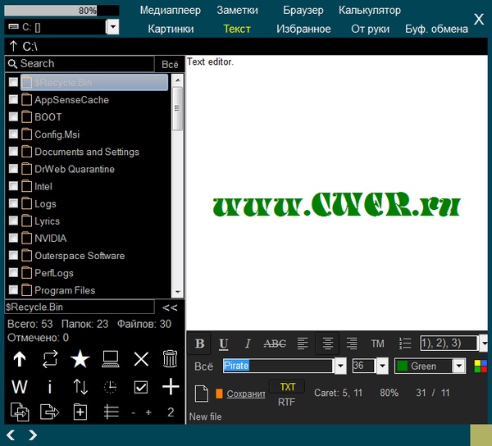Open the Pirate font dropdown
Image resolution: width=492 pixels, height=446 pixels.
pyautogui.click(x=340, y=366)
